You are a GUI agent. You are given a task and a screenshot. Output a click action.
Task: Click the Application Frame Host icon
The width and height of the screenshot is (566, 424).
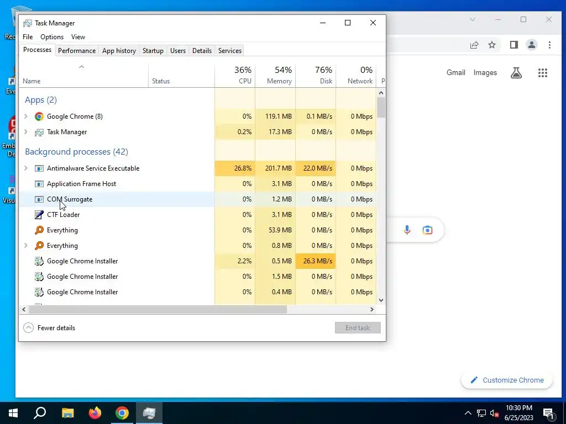39,184
